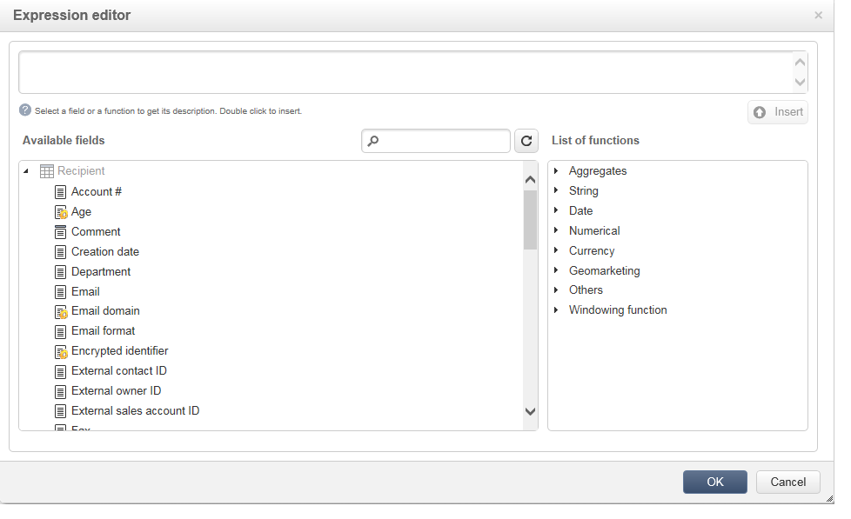Collapse the Recipient tree node
Screen dimensions: 851x519
pyautogui.click(x=27, y=171)
